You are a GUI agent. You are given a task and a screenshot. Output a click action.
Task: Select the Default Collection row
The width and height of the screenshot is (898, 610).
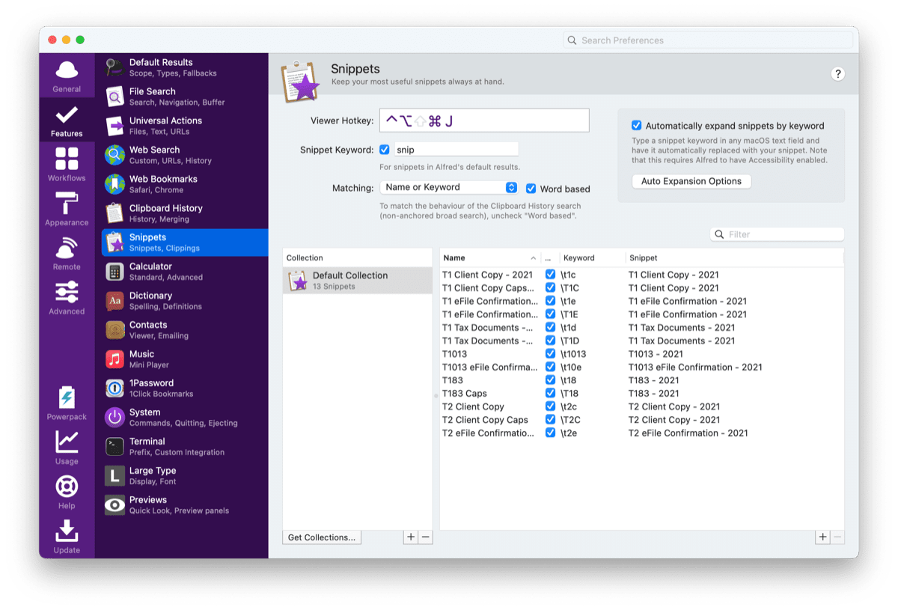coord(358,281)
